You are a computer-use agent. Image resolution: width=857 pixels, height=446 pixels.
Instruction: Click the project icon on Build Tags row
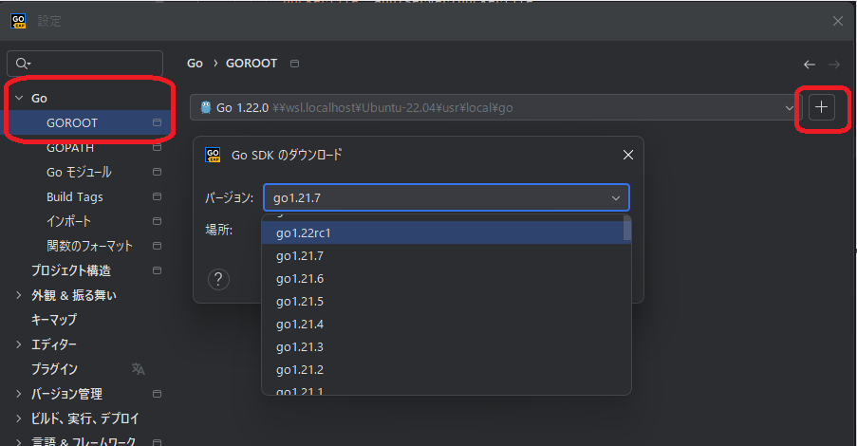coord(157,196)
